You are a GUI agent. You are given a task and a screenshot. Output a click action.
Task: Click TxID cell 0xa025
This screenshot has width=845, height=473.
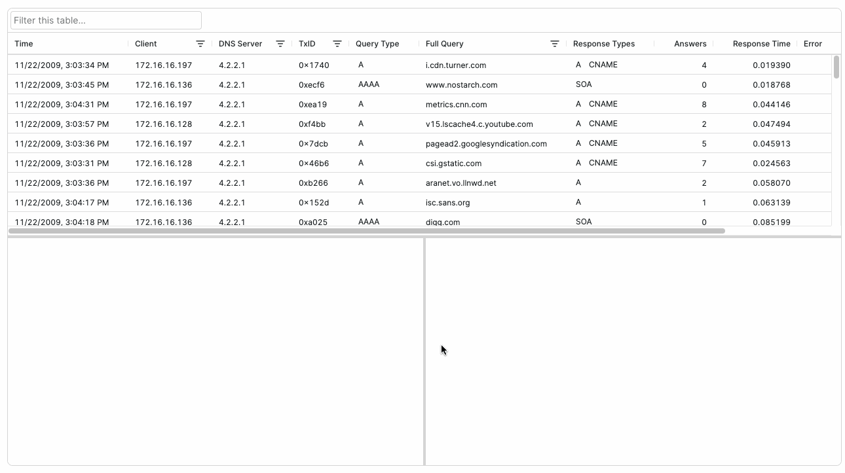point(313,222)
